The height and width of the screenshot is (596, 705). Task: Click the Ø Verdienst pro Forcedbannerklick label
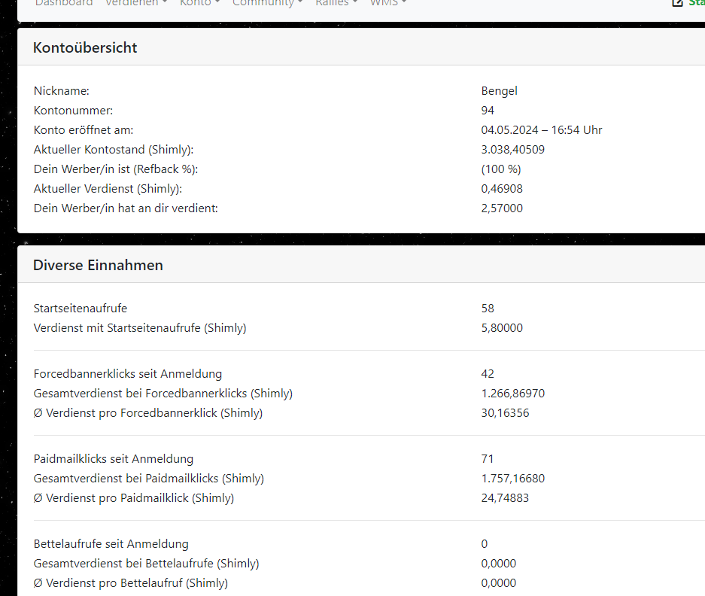[x=148, y=413]
